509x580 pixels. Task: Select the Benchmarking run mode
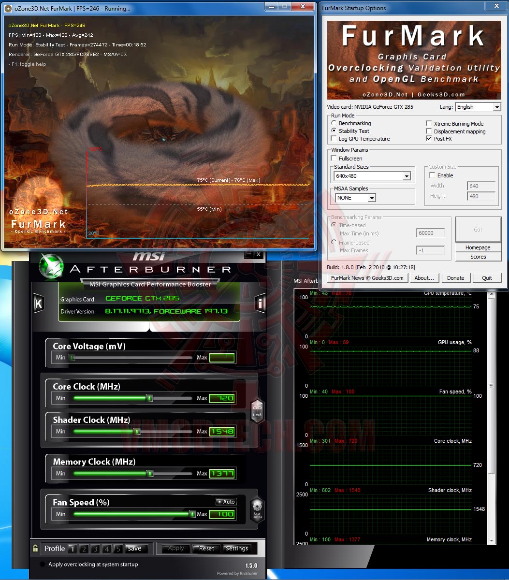[x=334, y=123]
